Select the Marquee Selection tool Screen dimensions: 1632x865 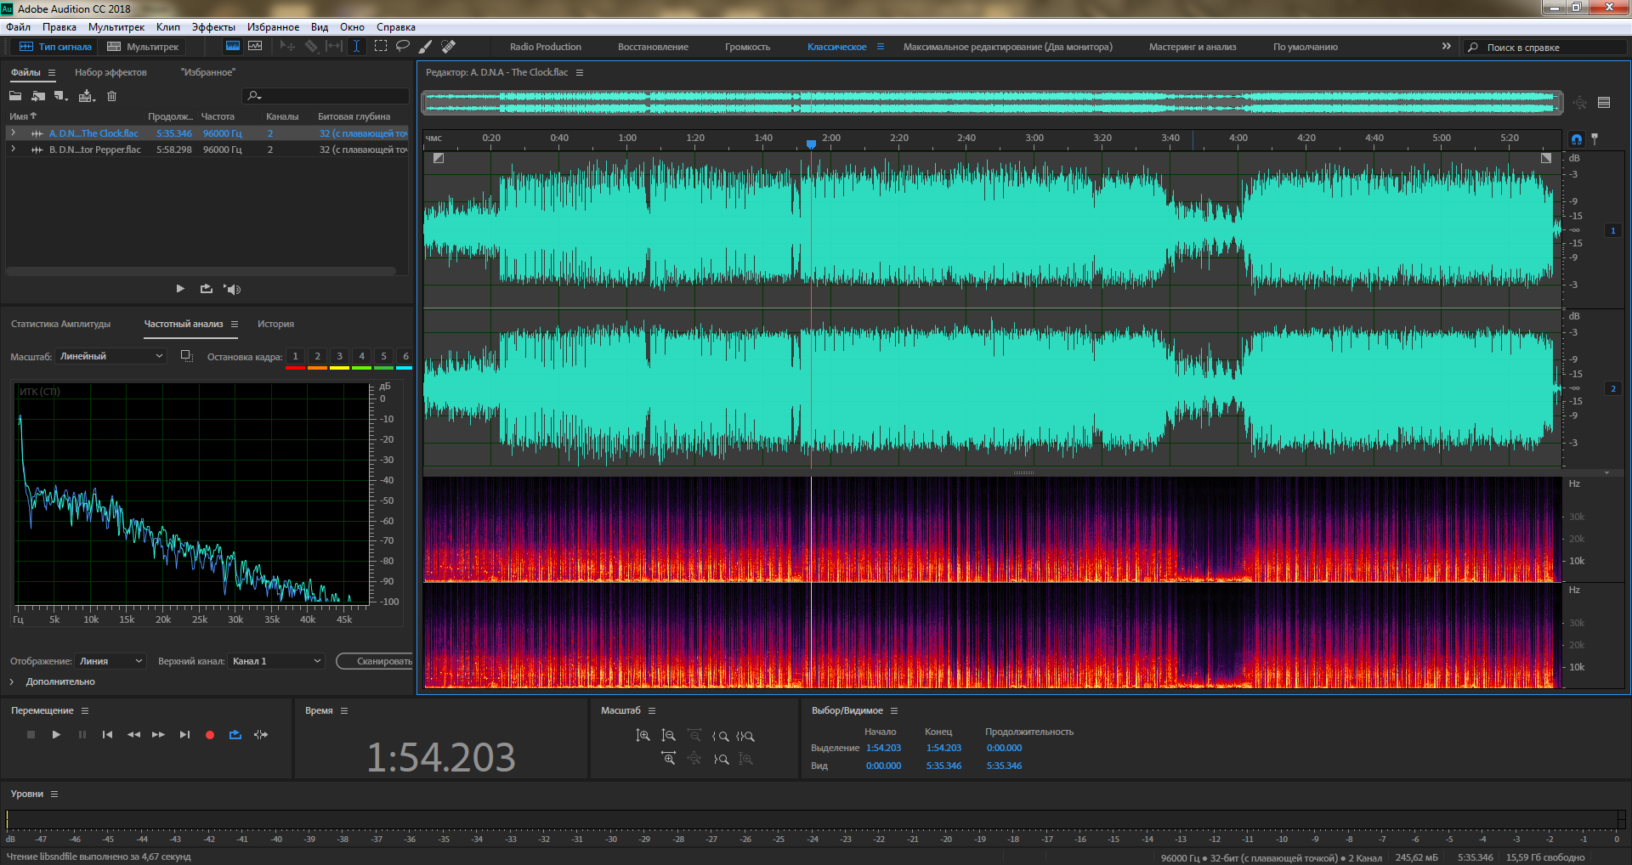[x=380, y=47]
